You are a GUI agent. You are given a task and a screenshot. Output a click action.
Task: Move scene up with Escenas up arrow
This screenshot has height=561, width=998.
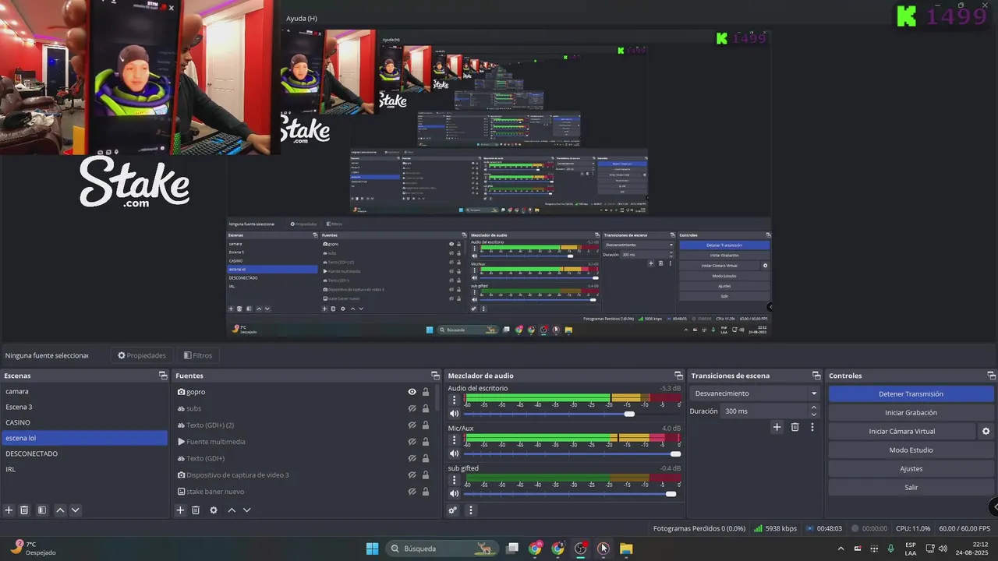(60, 510)
